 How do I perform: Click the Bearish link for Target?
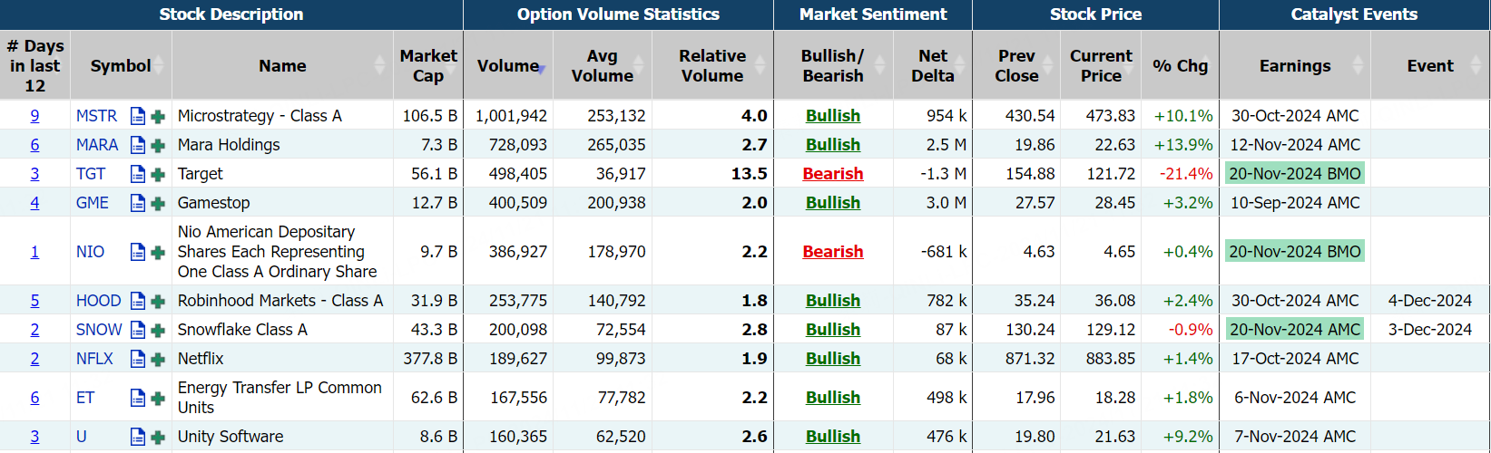coord(832,174)
